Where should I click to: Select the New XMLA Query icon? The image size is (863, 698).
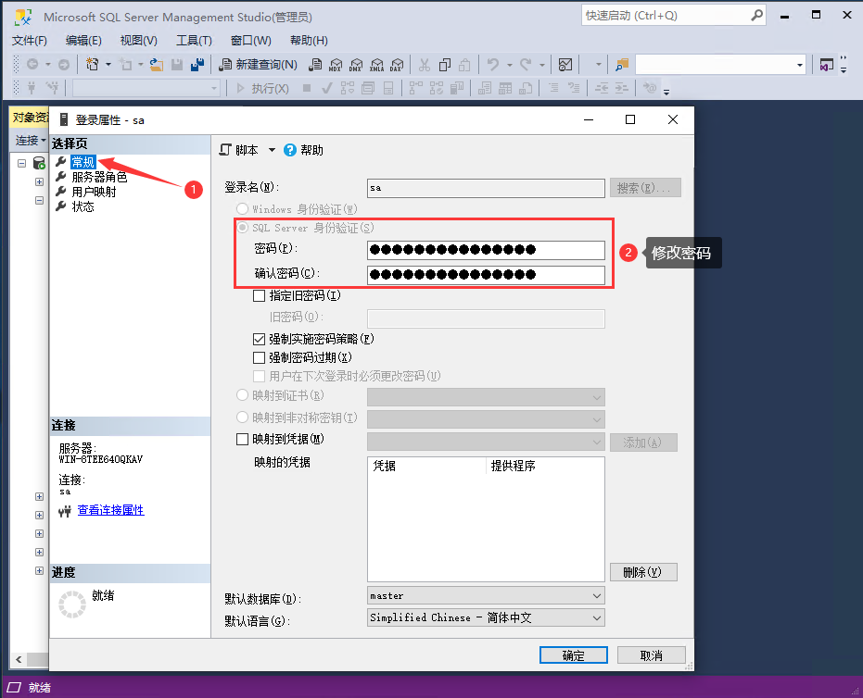(376, 65)
